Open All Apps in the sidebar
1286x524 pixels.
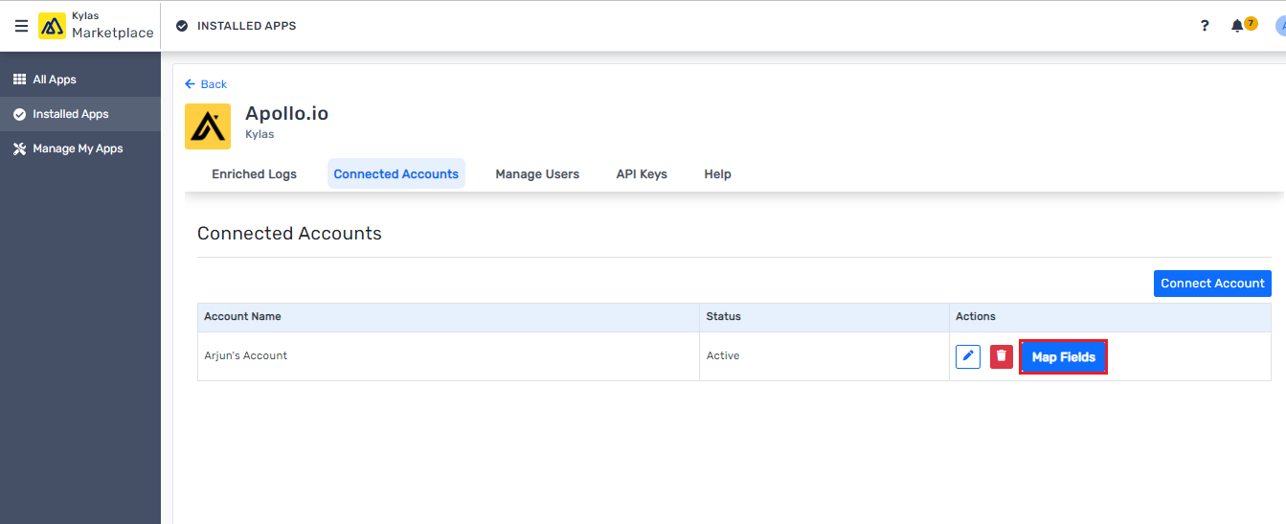coord(80,80)
